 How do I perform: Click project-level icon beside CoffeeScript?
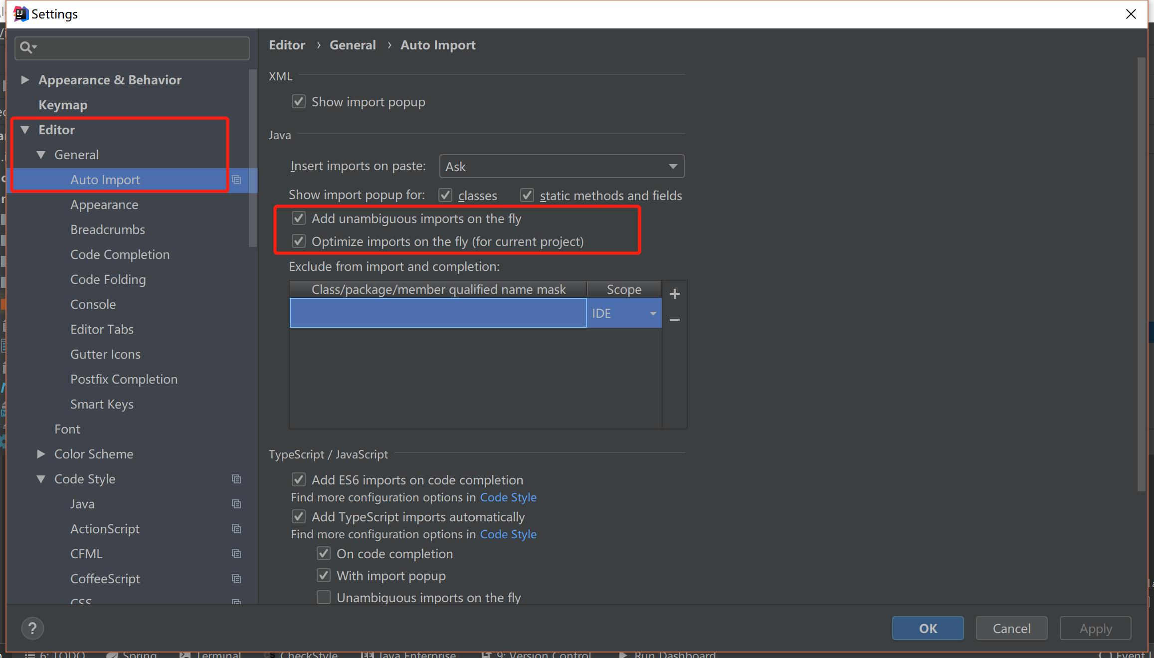coord(236,579)
